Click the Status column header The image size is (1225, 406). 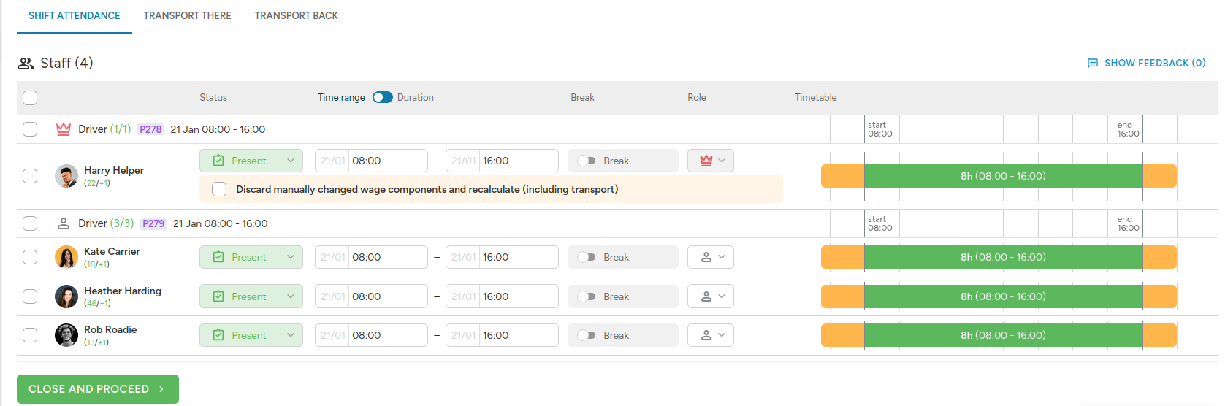(213, 97)
